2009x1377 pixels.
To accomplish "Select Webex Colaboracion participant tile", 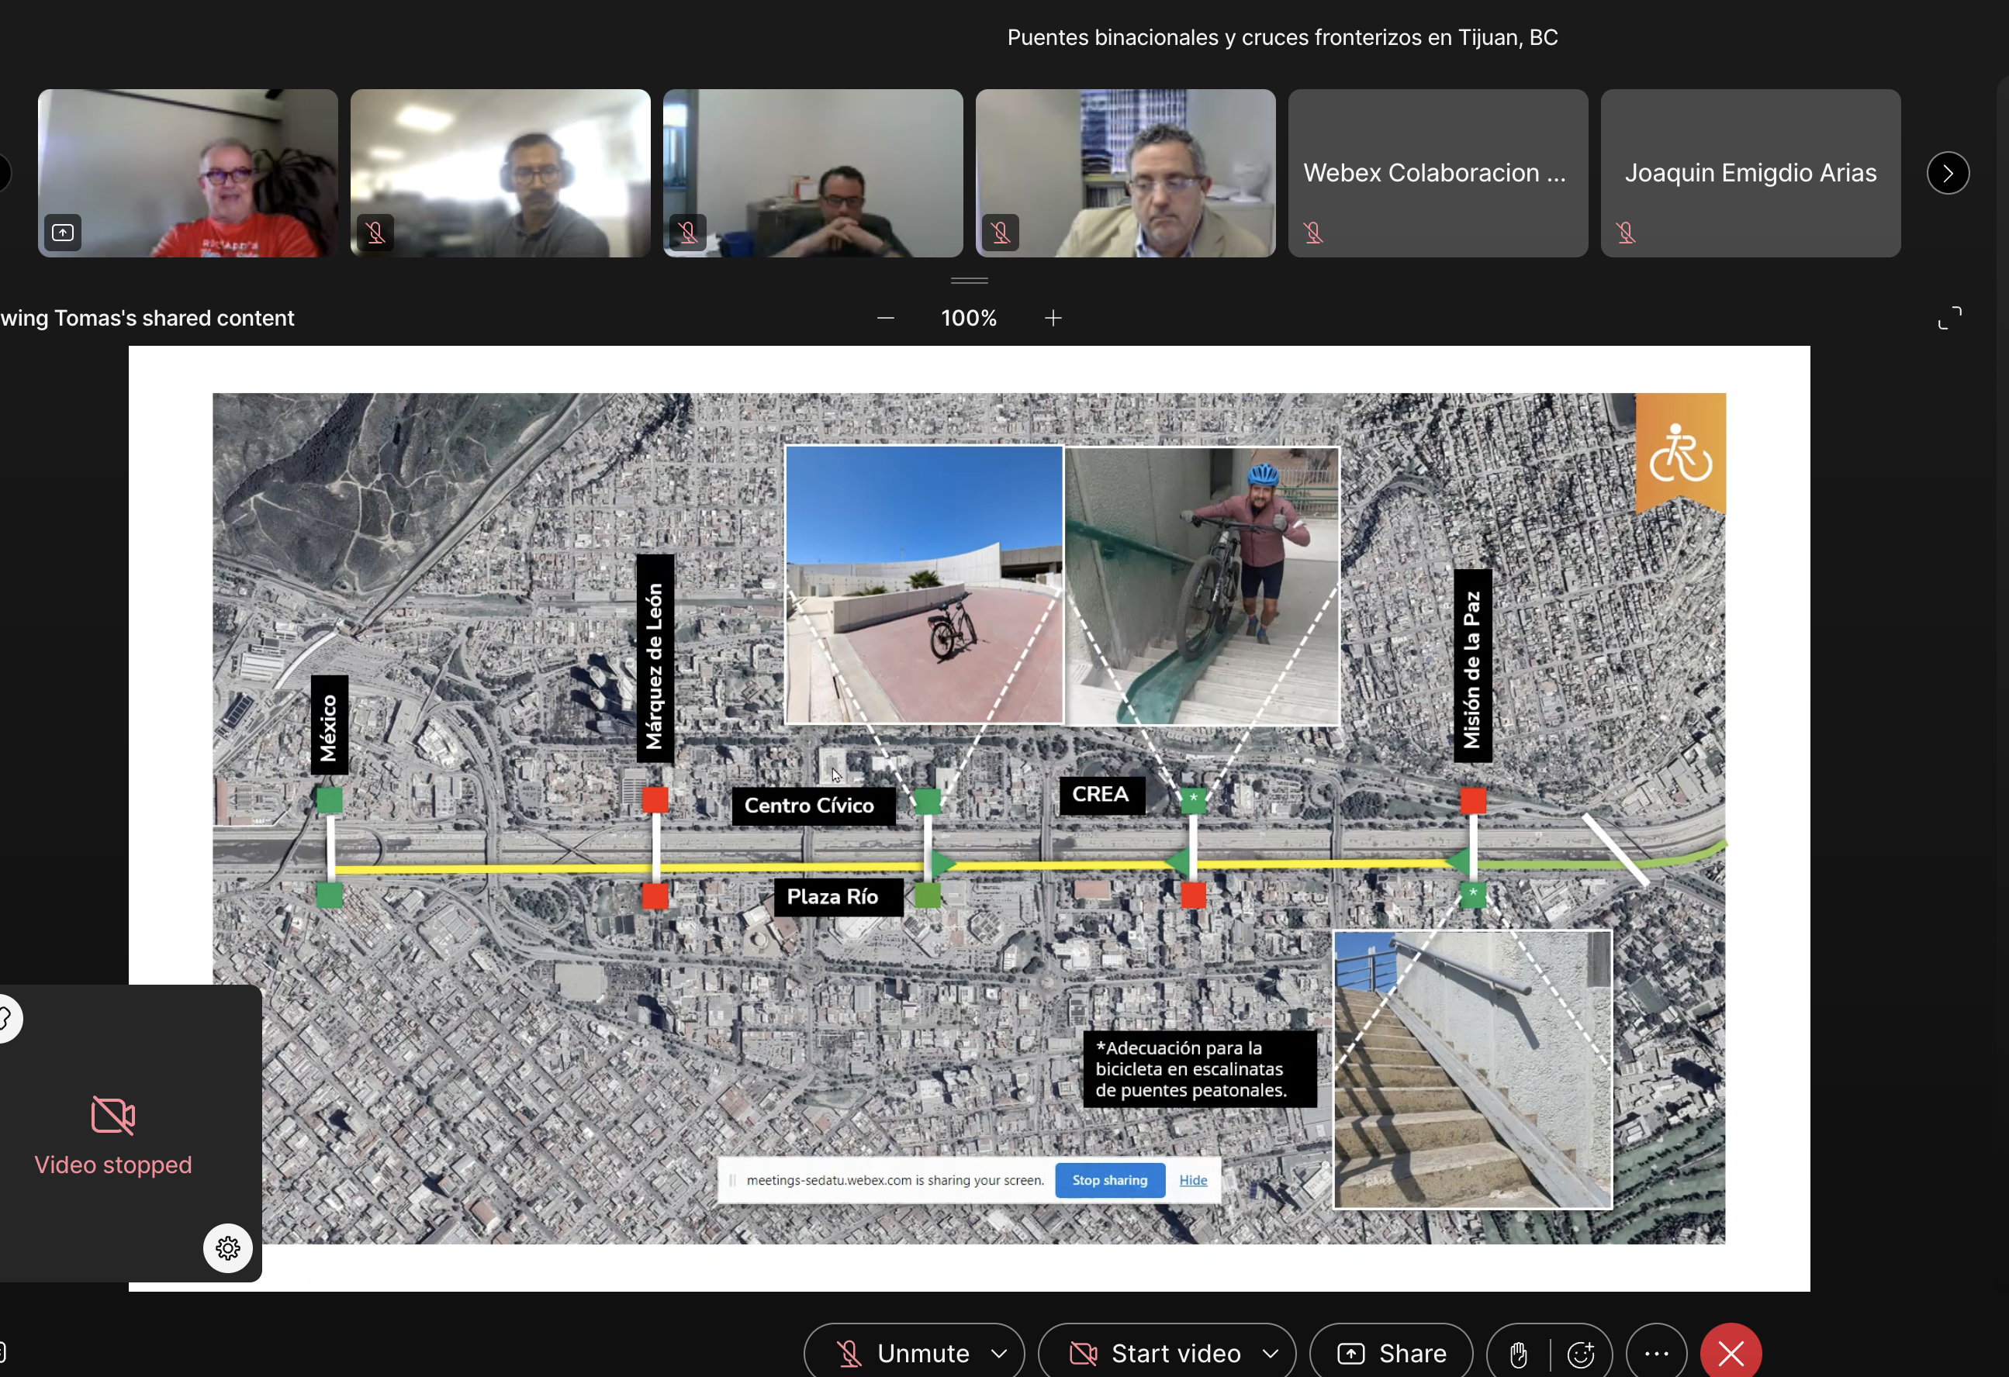I will click(1437, 173).
